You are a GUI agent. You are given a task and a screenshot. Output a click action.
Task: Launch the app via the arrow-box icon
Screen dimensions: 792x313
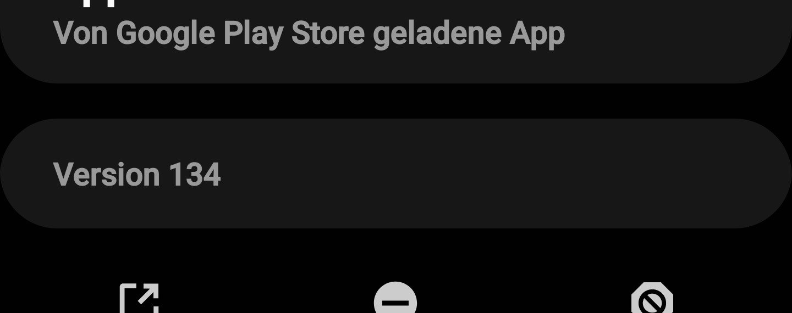139,298
